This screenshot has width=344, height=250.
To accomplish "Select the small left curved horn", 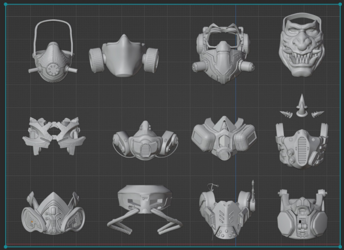I will point(286,114).
